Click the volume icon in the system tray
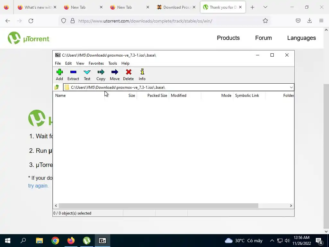Viewport: 329px width, 247px height. pos(287,241)
